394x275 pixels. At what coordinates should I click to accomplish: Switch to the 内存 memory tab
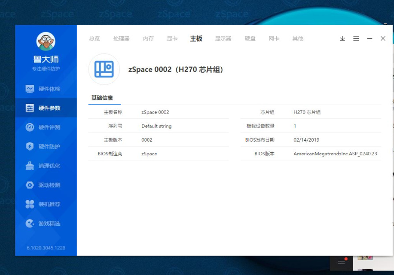148,39
